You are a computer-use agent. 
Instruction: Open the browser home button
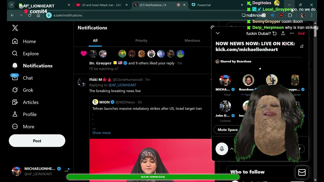tap(38, 15)
